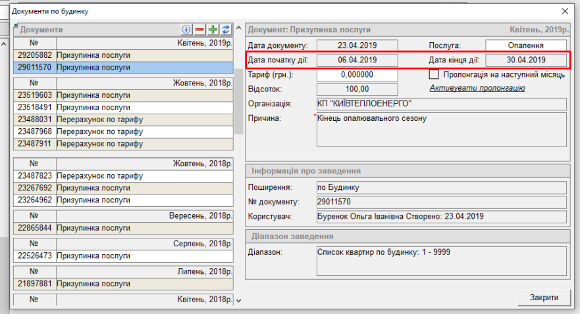
Task: Click the Відсоток field showing 100,00
Action: 357,89
